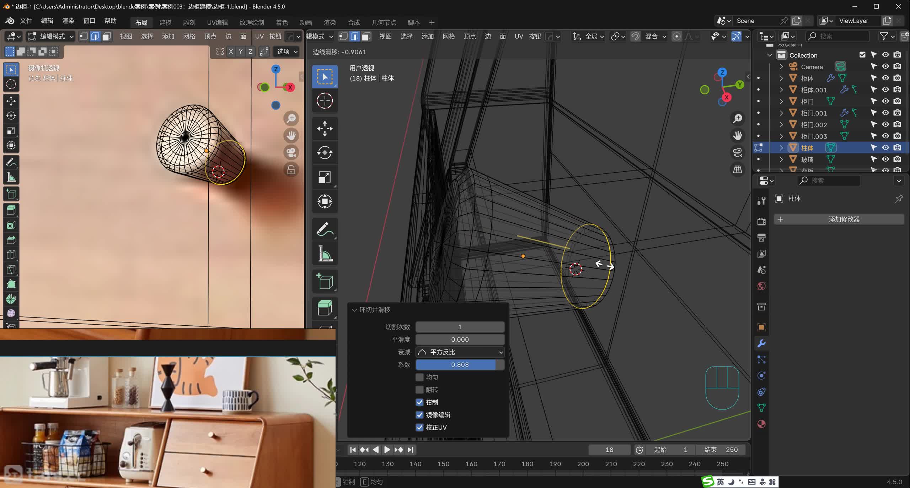Open the Material properties tab icon
The width and height of the screenshot is (910, 488).
tap(761, 424)
